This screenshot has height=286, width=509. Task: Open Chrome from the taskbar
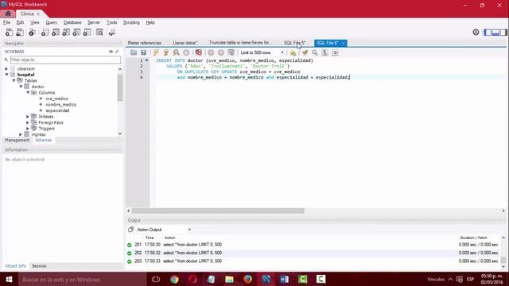tap(174, 279)
